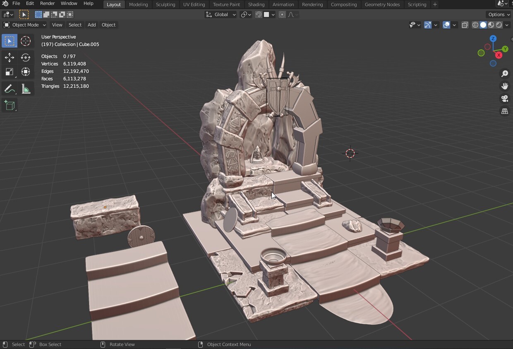Open the Render menu
Screen dimensions: 513x349
click(47, 3)
